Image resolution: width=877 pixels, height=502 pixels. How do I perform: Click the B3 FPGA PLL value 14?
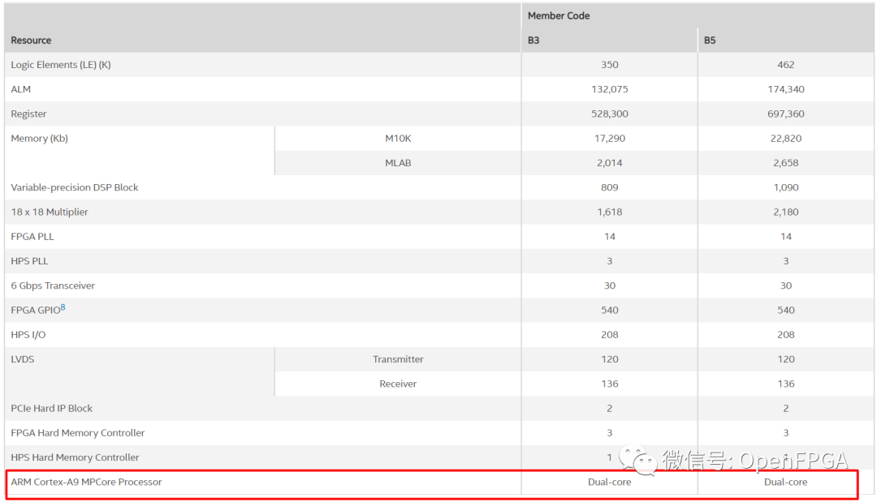(x=610, y=237)
